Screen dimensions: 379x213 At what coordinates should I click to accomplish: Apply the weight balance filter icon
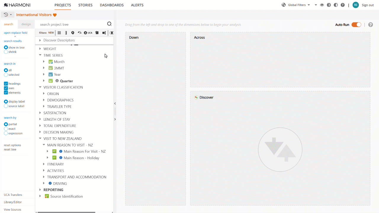click(x=79, y=33)
